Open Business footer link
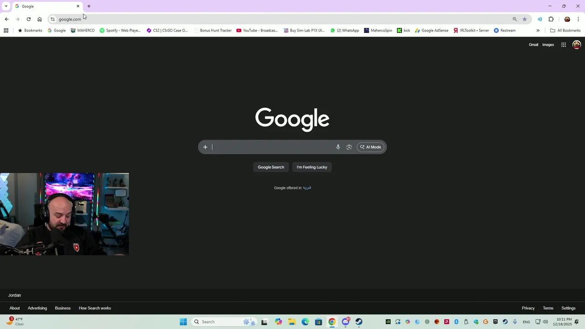The image size is (585, 329). [x=63, y=308]
